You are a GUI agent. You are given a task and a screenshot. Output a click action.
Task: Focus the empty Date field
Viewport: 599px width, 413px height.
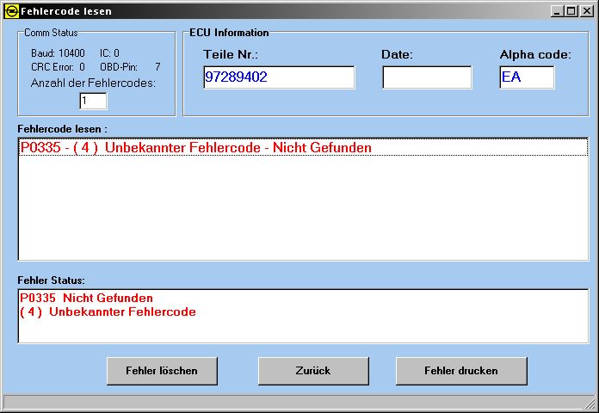point(426,77)
